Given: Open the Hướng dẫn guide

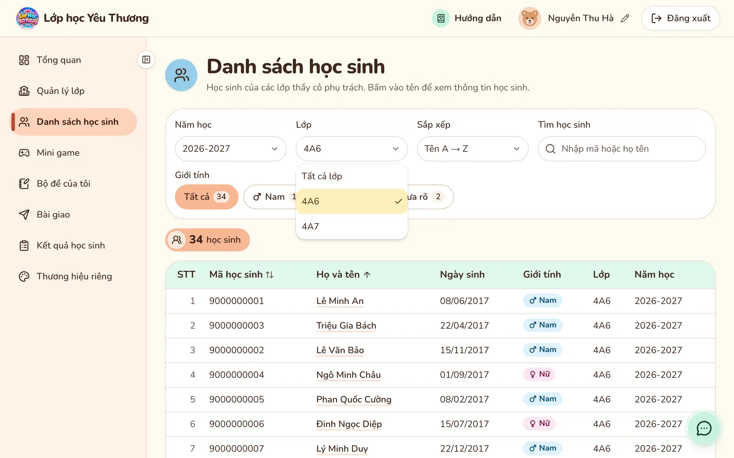Looking at the screenshot, I should 467,18.
